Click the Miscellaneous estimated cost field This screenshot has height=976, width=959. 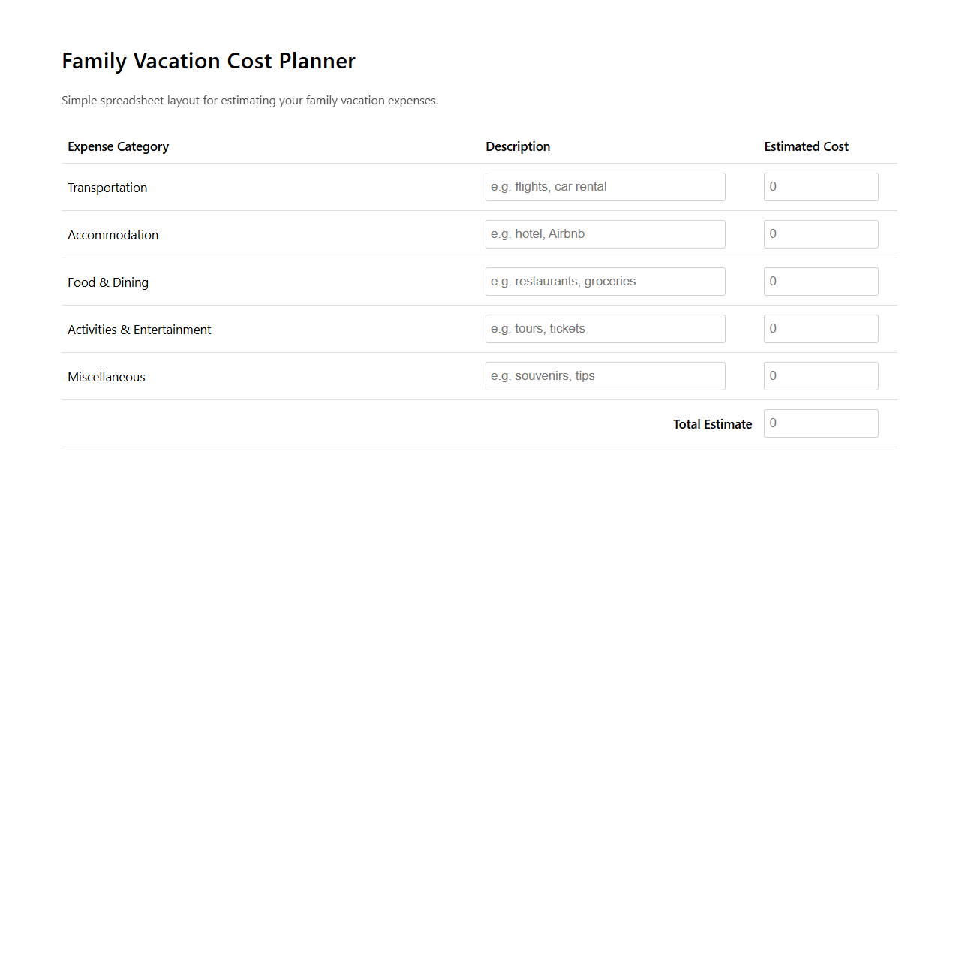(820, 375)
